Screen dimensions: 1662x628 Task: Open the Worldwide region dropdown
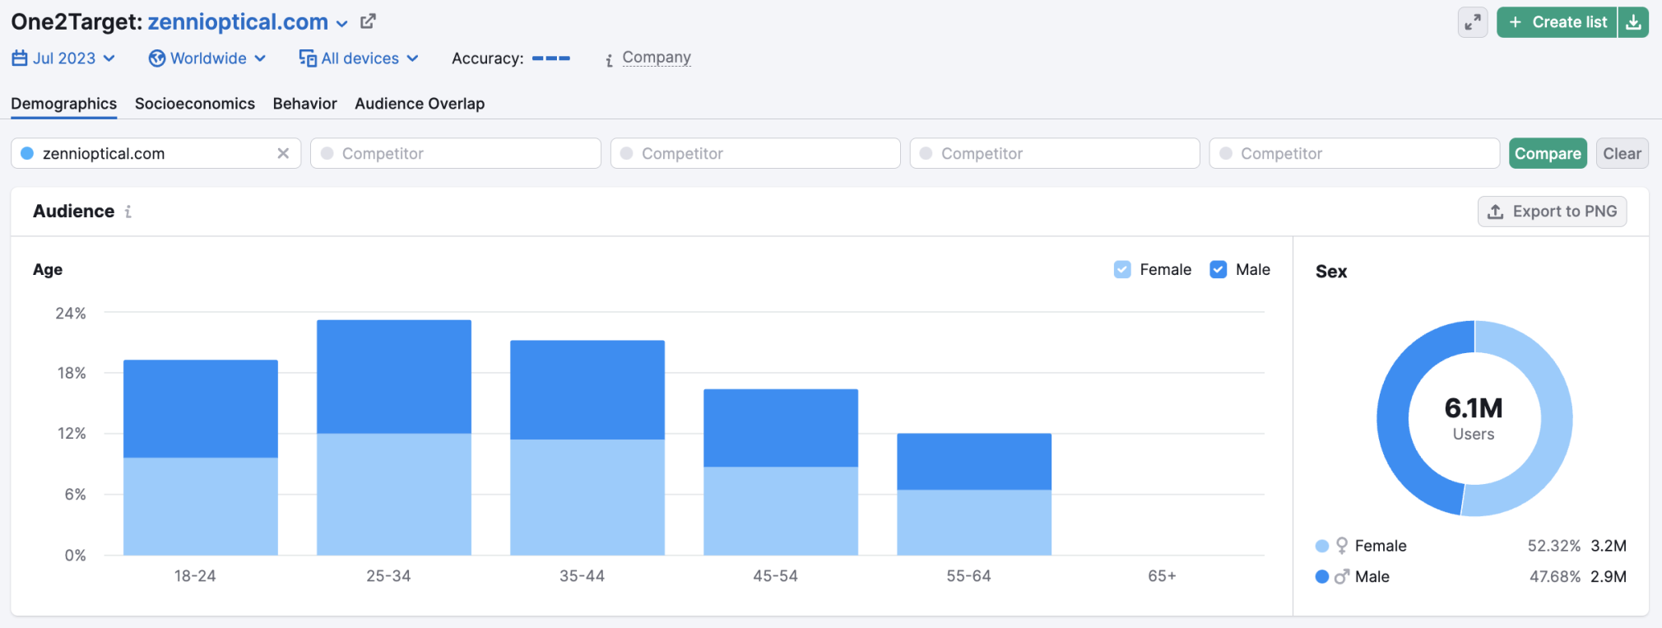pyautogui.click(x=207, y=58)
